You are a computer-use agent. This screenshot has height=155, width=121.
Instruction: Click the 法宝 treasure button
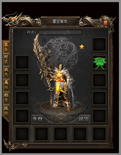tap(84, 119)
